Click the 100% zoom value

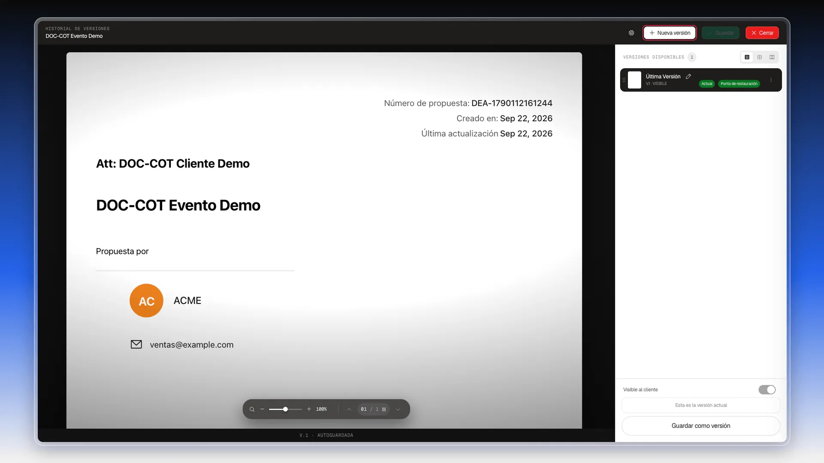pos(321,409)
